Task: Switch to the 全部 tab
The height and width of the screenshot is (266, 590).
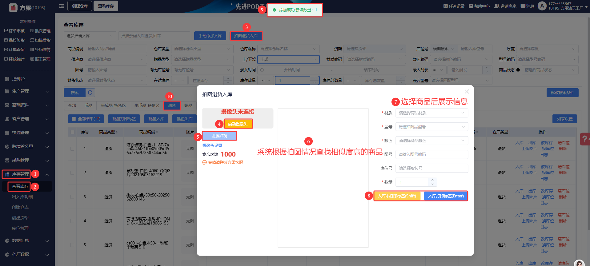Action: [x=72, y=105]
